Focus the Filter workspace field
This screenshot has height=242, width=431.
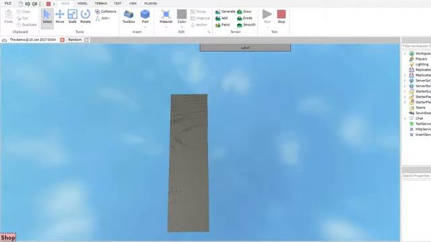(416, 46)
